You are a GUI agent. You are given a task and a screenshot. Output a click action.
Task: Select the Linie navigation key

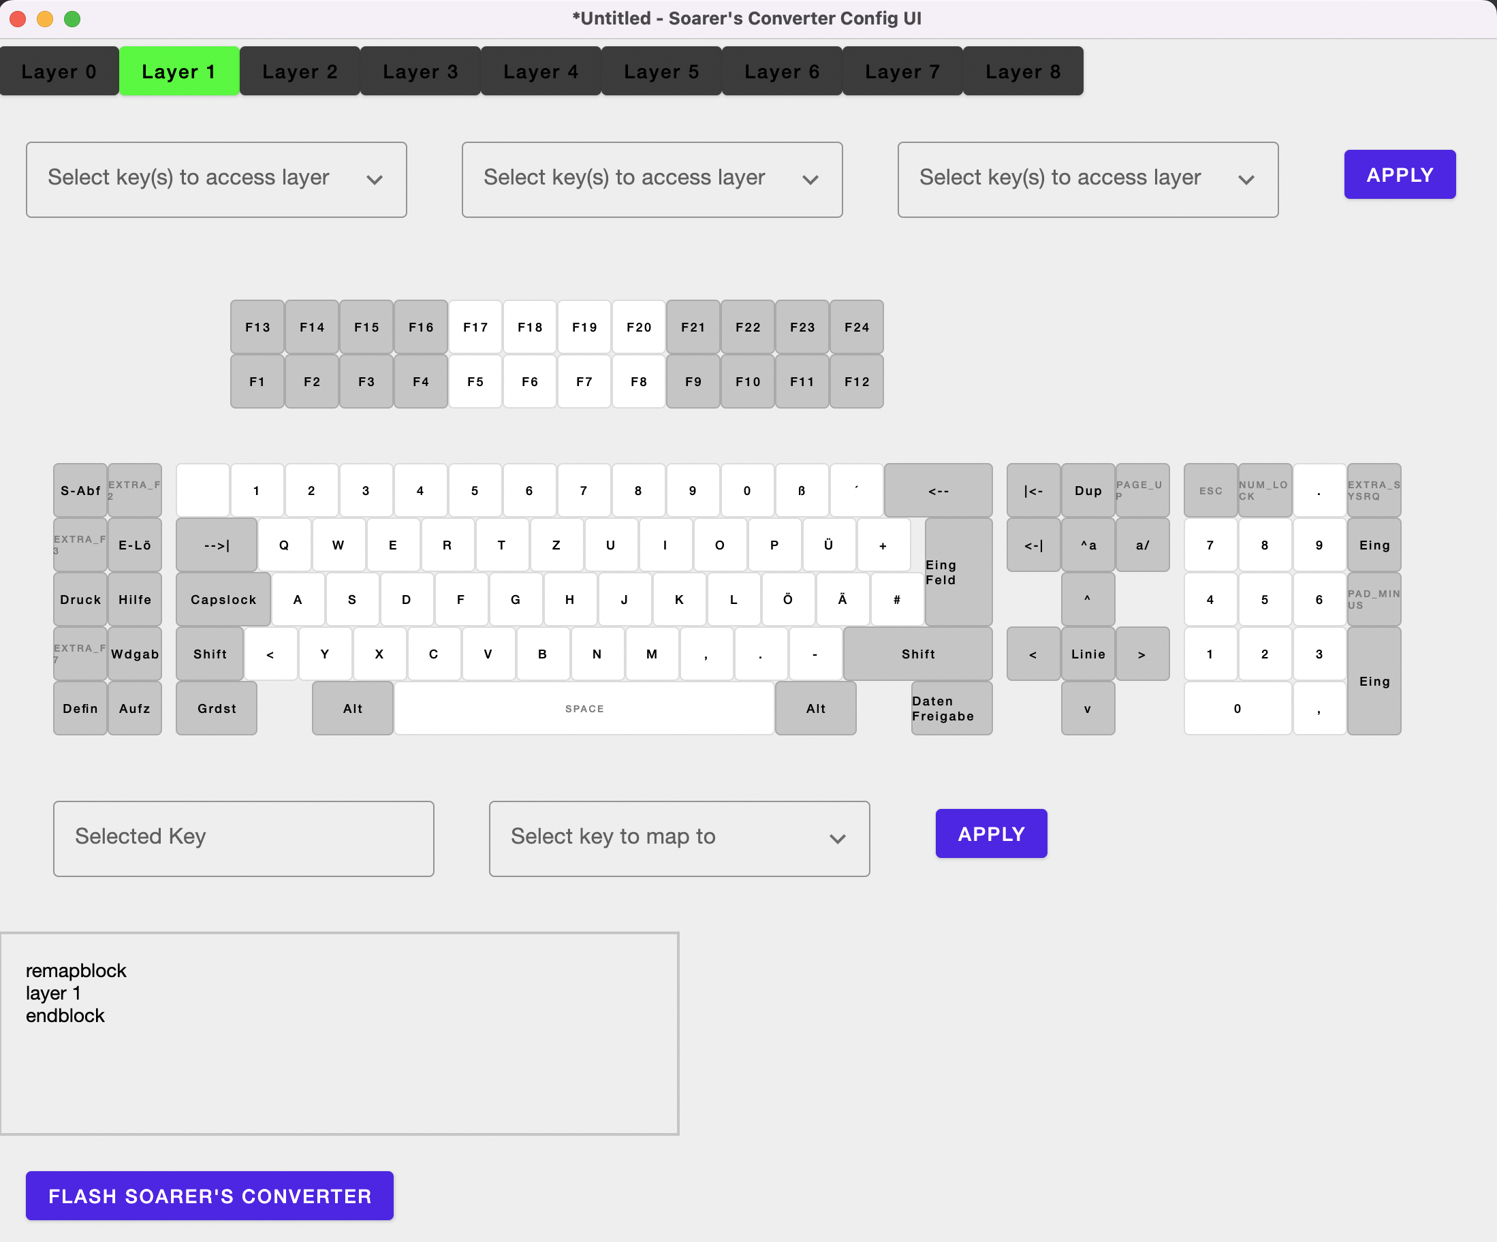pyautogui.click(x=1088, y=654)
